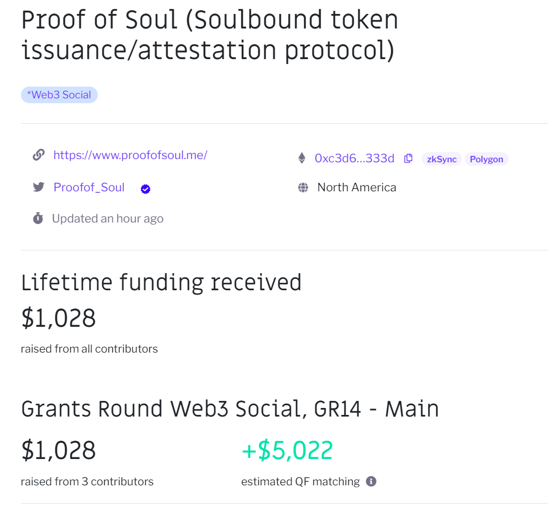The width and height of the screenshot is (548, 509).
Task: Click the 0xc3d6...333d wallet address
Action: [355, 159]
